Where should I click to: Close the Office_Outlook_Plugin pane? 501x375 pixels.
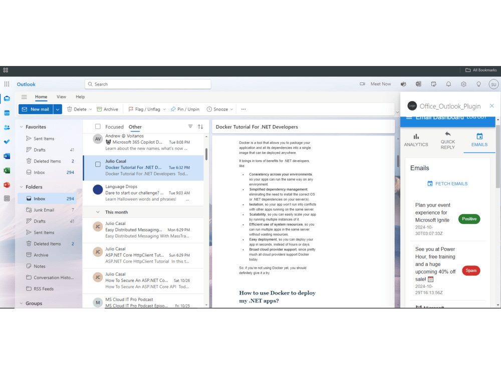click(x=492, y=106)
